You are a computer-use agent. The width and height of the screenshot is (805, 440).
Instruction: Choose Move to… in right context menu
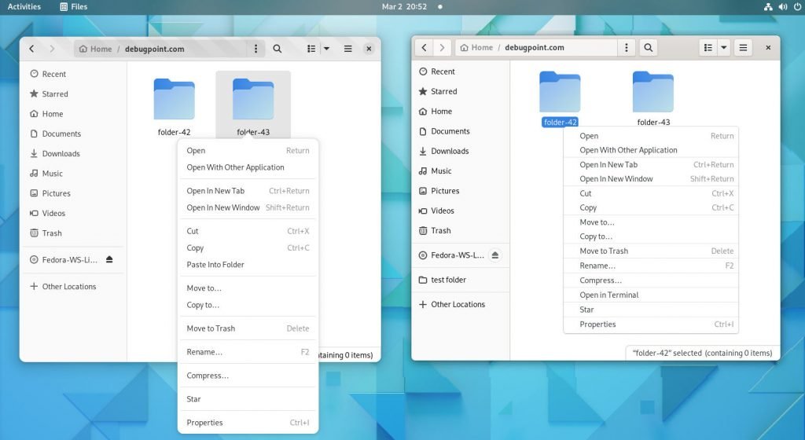coord(651,222)
